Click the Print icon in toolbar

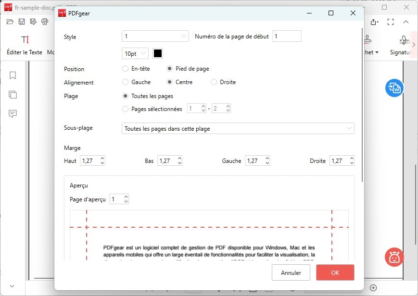45,22
